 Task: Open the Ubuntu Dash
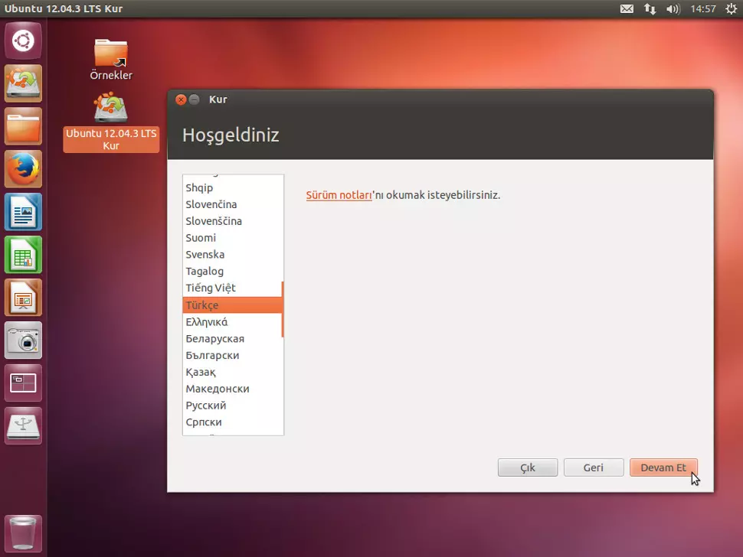[x=23, y=41]
